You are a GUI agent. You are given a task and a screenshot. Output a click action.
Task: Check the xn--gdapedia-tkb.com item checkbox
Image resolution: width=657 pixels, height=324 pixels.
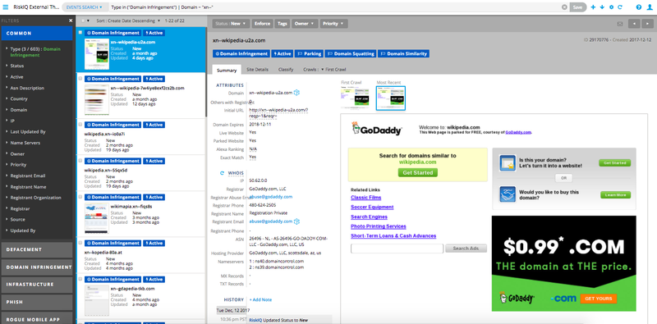(x=80, y=279)
